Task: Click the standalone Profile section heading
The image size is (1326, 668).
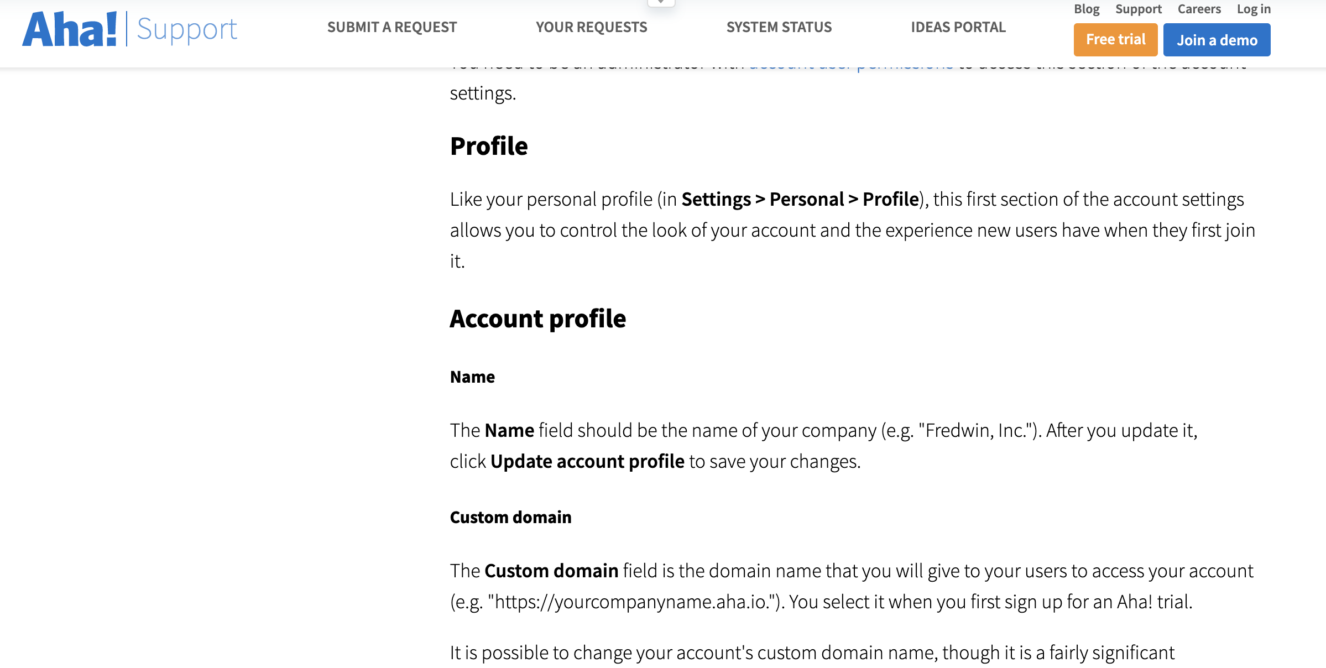Action: 489,146
